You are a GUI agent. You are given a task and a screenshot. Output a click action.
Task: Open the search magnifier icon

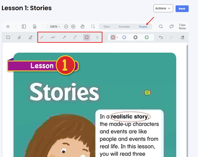[x=161, y=27]
